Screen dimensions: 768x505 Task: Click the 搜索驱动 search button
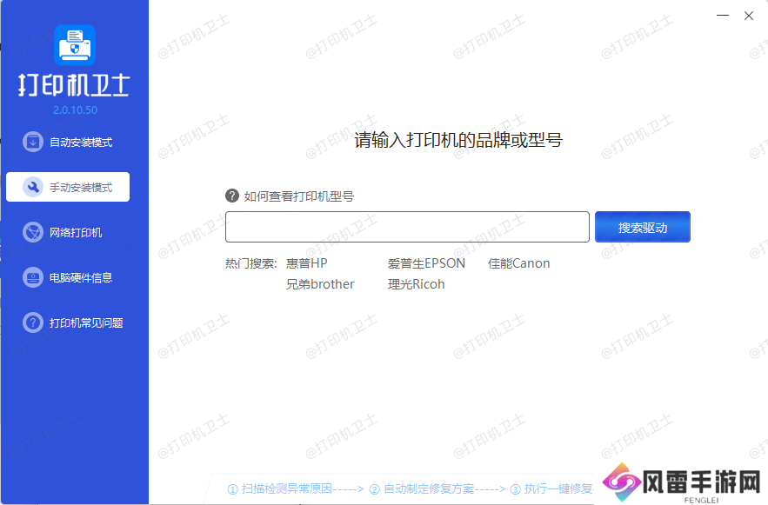(643, 226)
